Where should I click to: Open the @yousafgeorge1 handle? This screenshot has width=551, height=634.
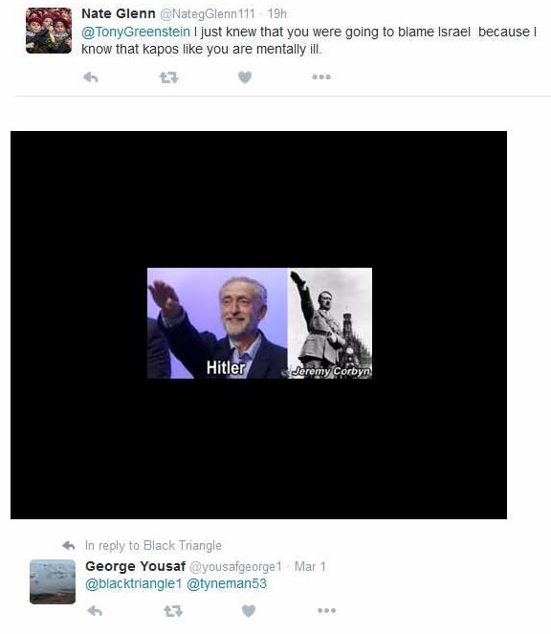[235, 567]
